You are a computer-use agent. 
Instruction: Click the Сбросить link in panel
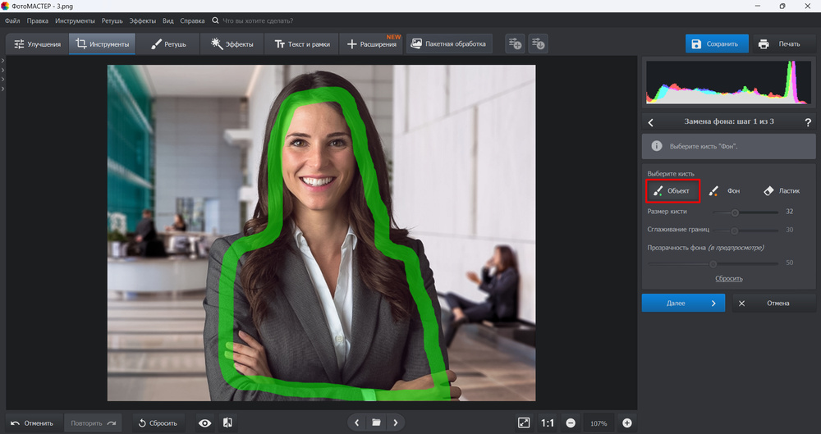click(x=728, y=279)
